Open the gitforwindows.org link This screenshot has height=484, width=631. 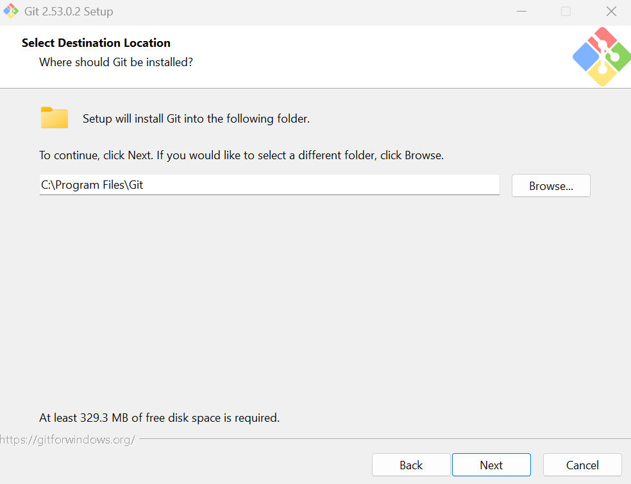(x=67, y=440)
